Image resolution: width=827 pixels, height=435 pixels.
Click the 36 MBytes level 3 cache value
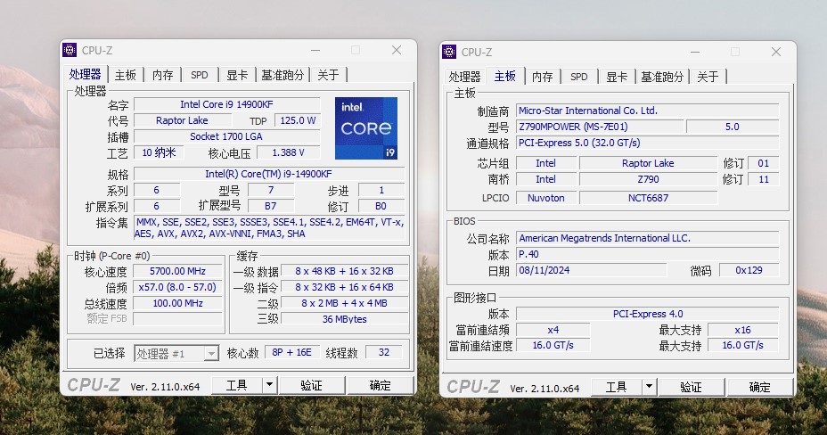pyautogui.click(x=344, y=319)
